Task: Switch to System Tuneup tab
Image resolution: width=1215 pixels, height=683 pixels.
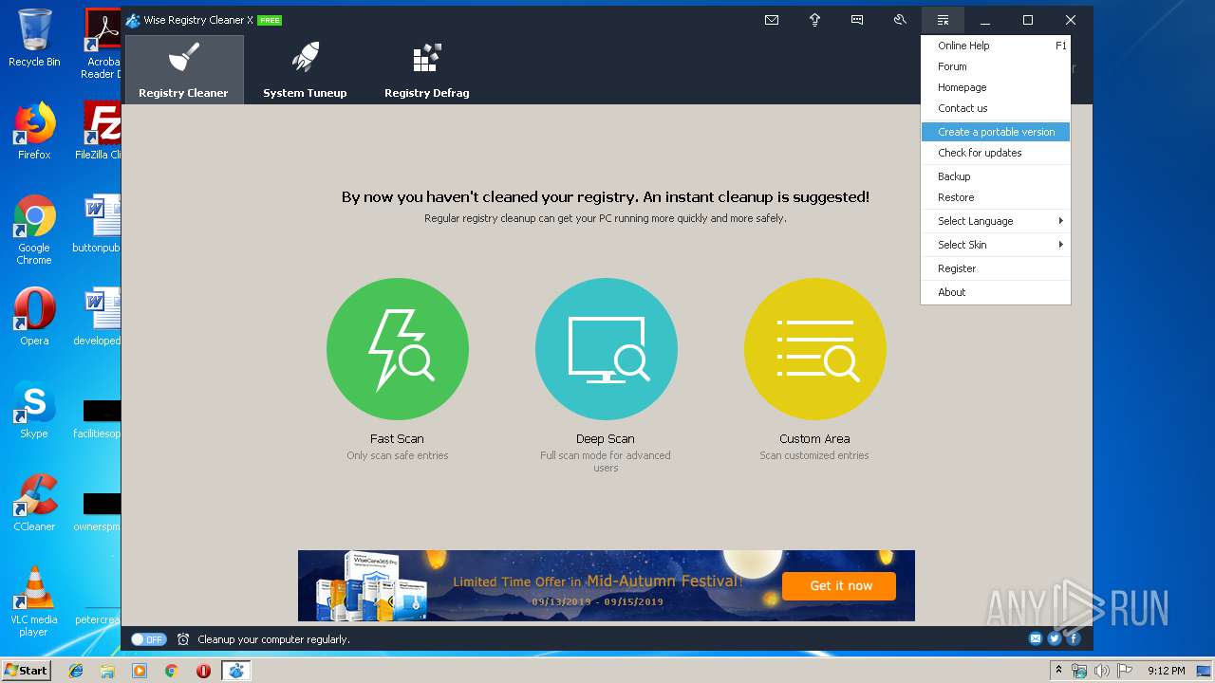Action: tap(305, 69)
